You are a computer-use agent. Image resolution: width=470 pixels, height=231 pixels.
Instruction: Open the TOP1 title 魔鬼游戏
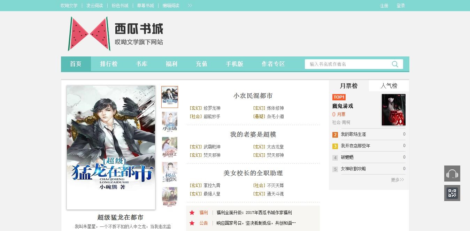[343, 106]
